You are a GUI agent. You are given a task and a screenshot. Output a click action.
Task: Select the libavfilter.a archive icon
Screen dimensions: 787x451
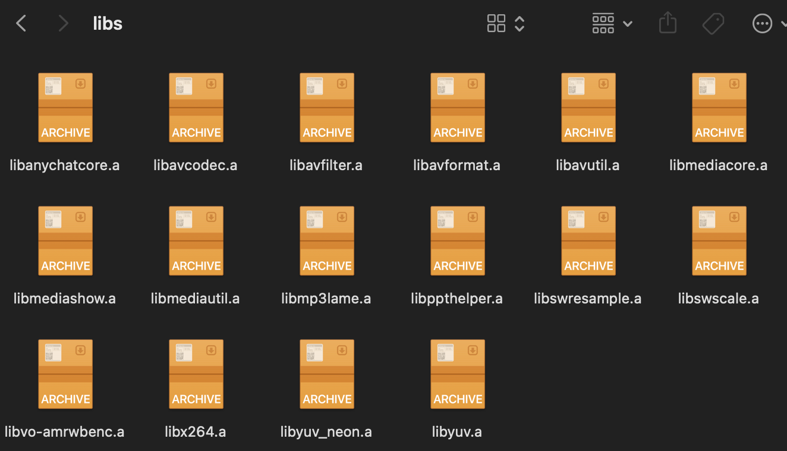coord(327,108)
